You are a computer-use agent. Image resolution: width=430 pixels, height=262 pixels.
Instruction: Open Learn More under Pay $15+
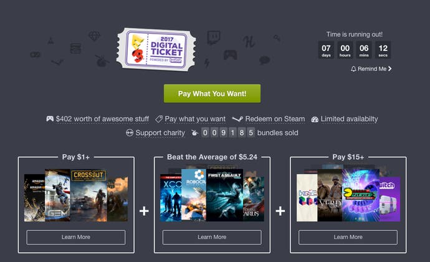(348, 237)
